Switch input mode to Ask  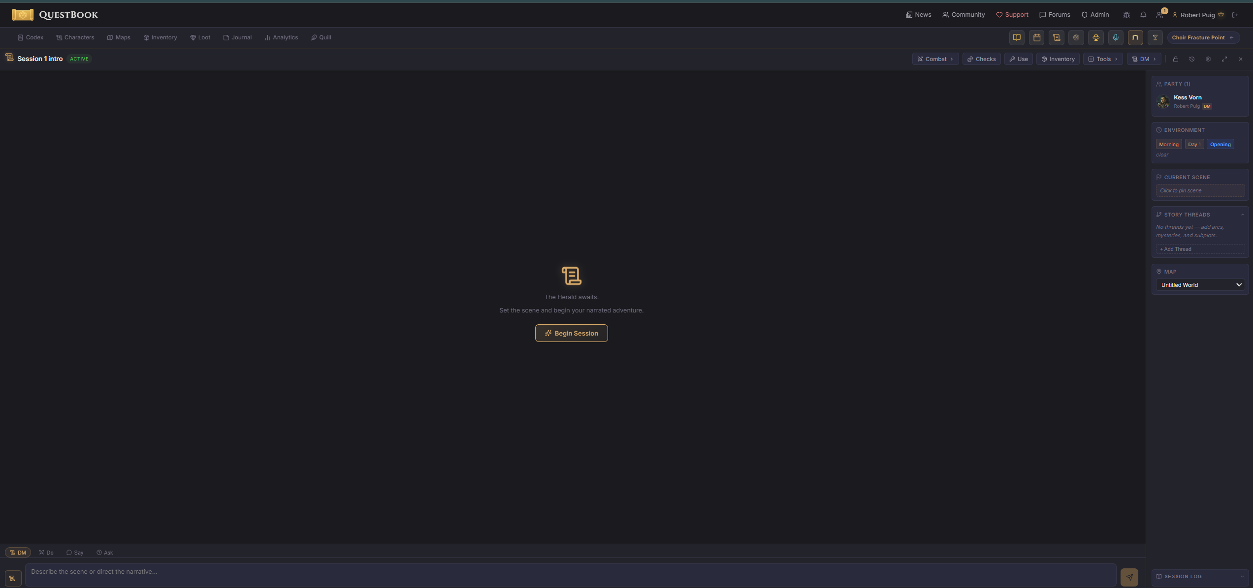click(x=105, y=553)
